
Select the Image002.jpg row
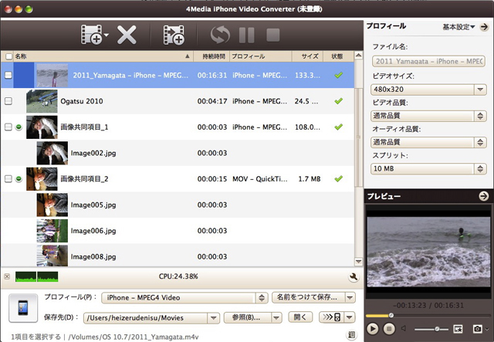tap(178, 153)
